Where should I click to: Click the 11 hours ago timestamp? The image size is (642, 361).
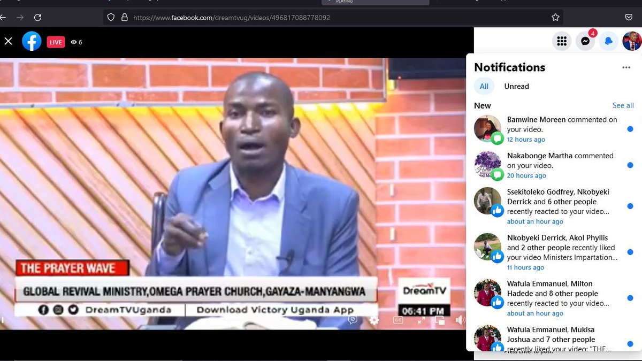coord(525,268)
